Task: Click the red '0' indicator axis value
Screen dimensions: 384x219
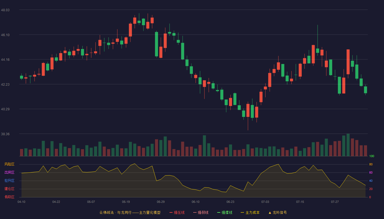Action: click(x=370, y=197)
